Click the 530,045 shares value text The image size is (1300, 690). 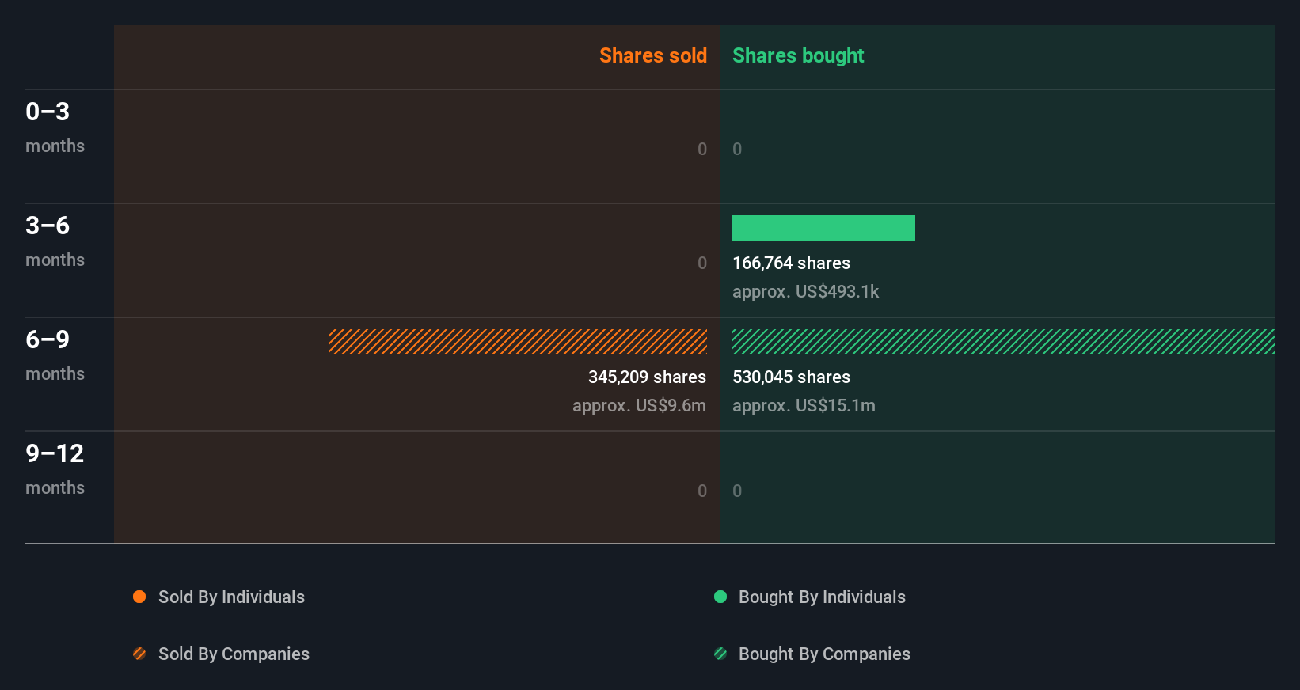point(791,377)
